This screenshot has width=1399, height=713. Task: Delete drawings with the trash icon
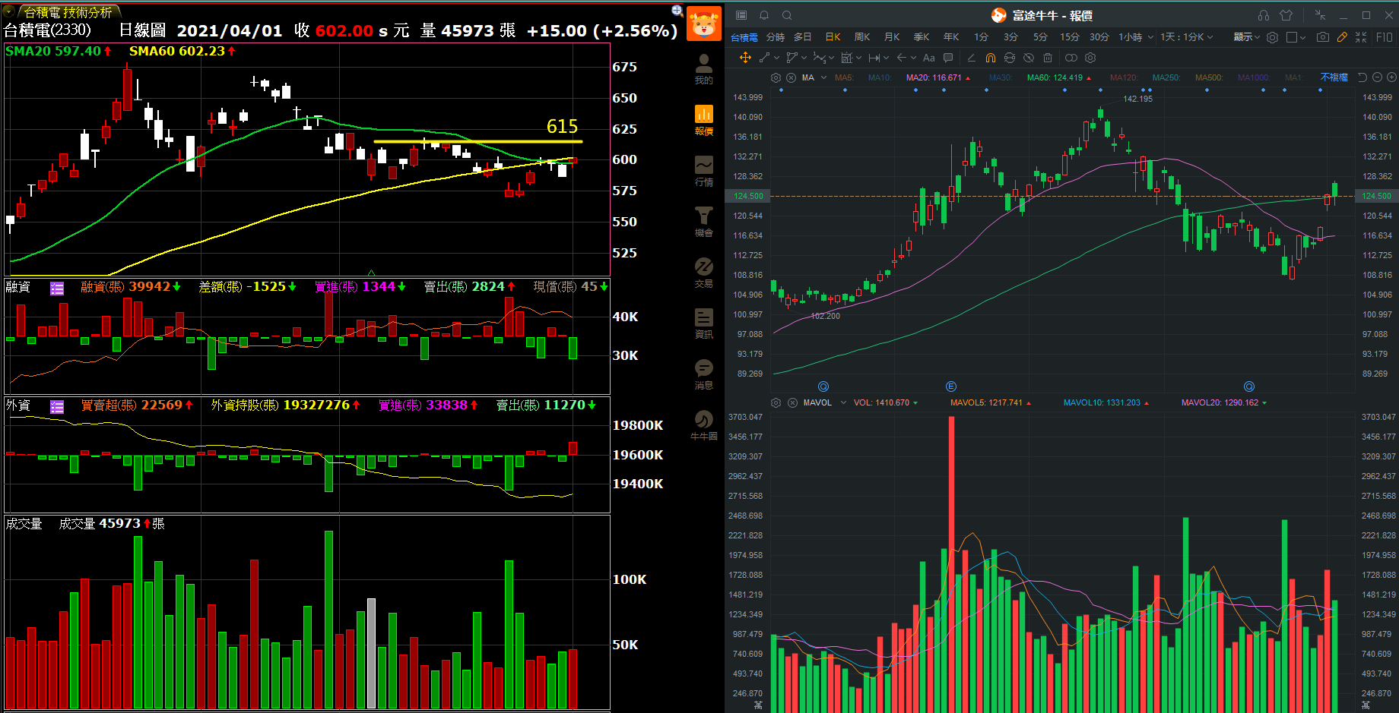tap(1048, 58)
